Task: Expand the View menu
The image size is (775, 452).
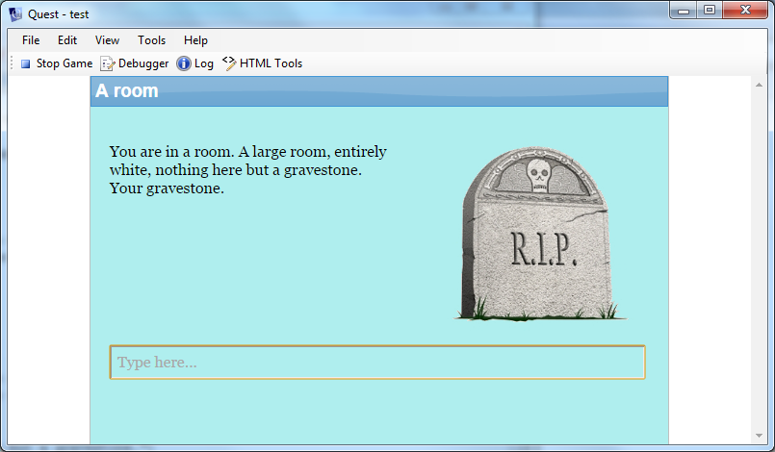Action: point(108,40)
